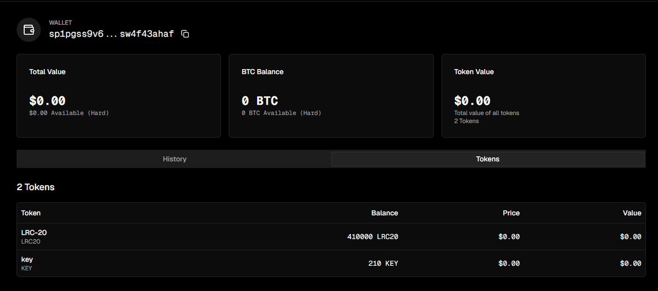Viewport: 658px width, 291px height.
Task: Open the LRC-20 token name
Action: [34, 232]
